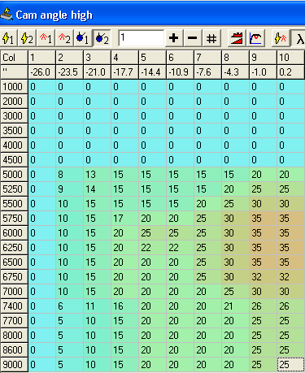The width and height of the screenshot is (305, 373).
Task: Select the 5750 rpm row header
Action: click(x=14, y=219)
